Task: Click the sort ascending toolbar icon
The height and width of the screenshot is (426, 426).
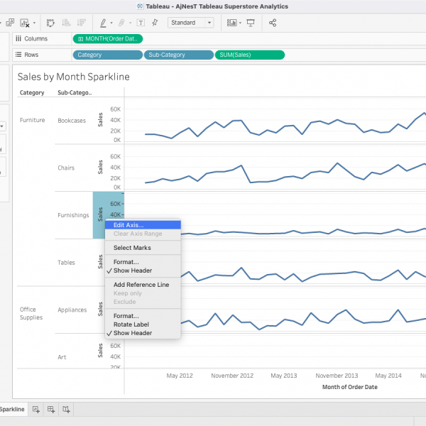Action: 65,23
